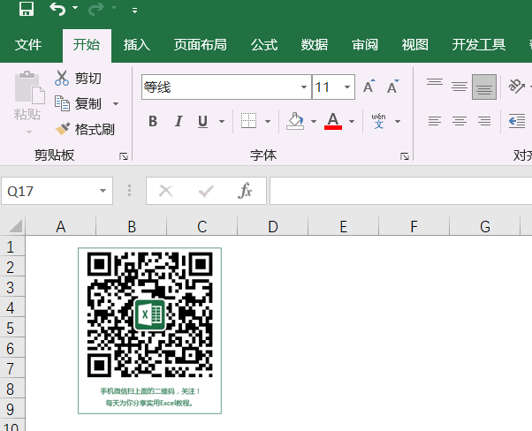Select column D header
The image size is (532, 431).
coord(273,226)
